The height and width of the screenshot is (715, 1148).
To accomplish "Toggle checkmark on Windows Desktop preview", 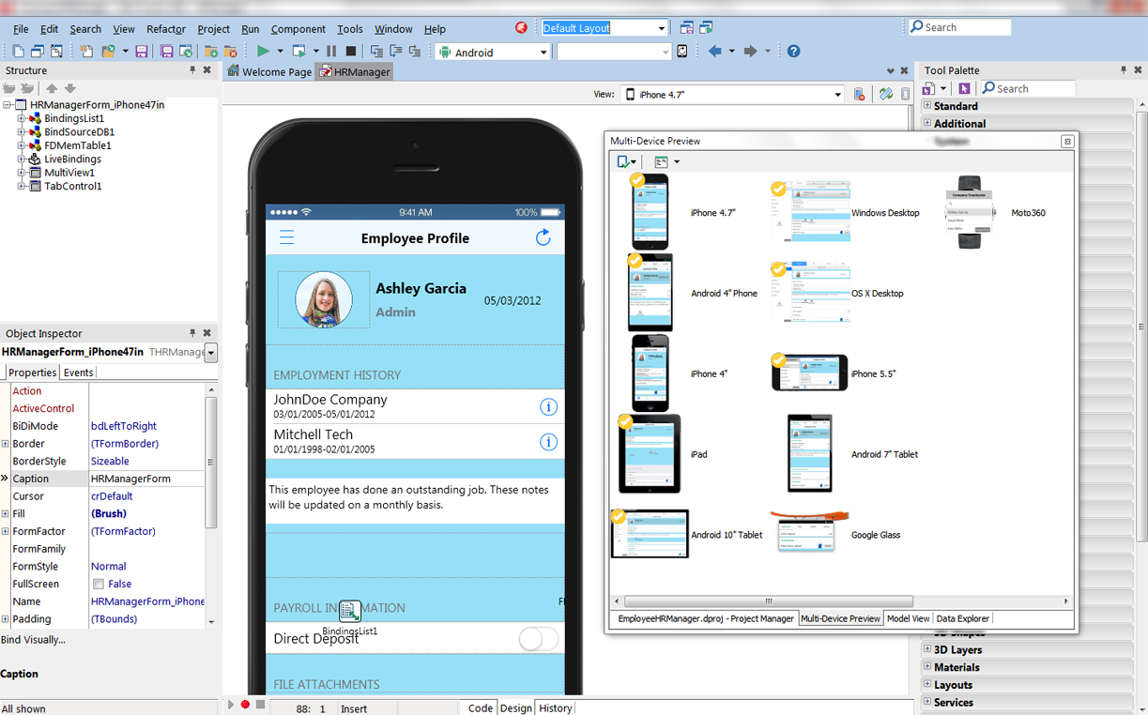I will (x=778, y=189).
